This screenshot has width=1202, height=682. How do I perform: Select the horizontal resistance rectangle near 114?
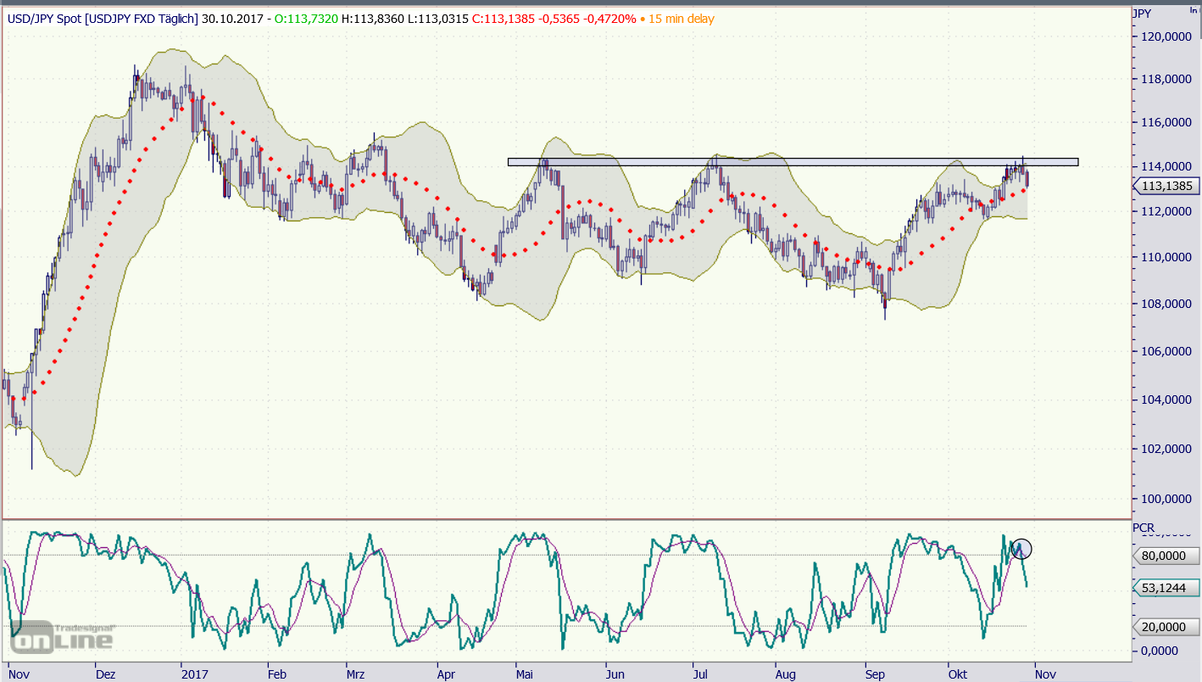(x=792, y=161)
